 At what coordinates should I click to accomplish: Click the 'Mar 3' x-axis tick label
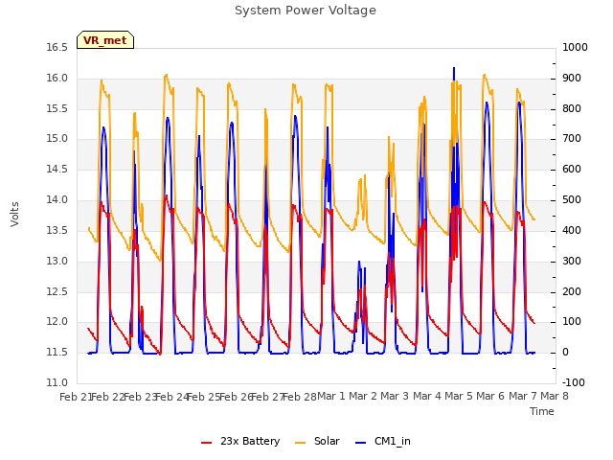(395, 396)
